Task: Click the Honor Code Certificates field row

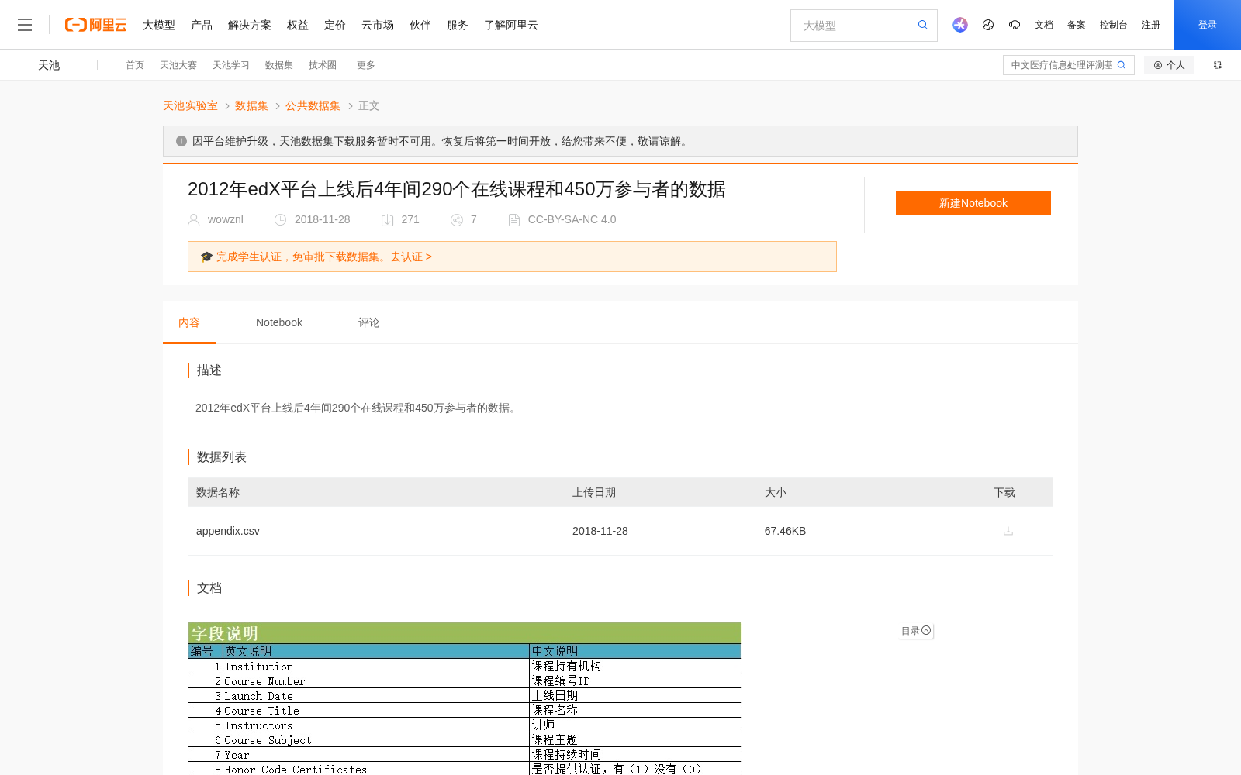Action: (465, 769)
